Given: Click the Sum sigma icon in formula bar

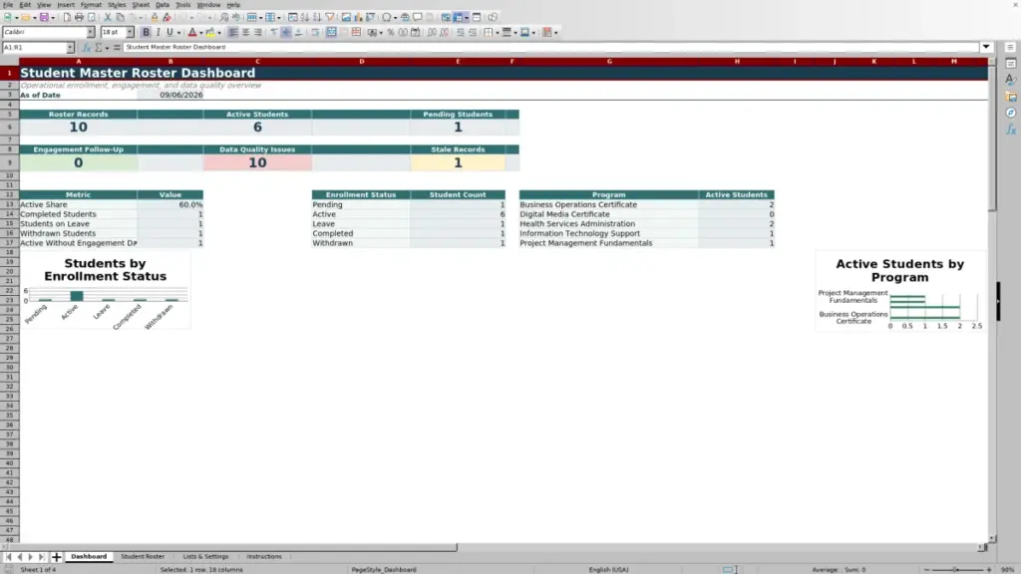Looking at the screenshot, I should point(99,47).
